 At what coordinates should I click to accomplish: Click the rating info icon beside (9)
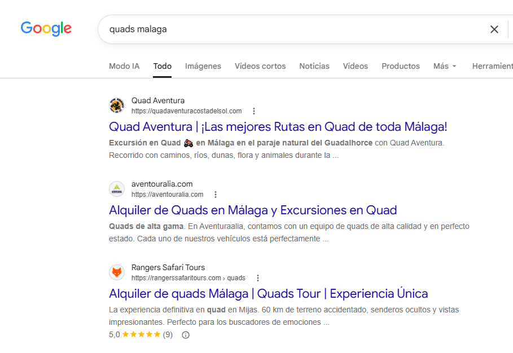coord(186,335)
